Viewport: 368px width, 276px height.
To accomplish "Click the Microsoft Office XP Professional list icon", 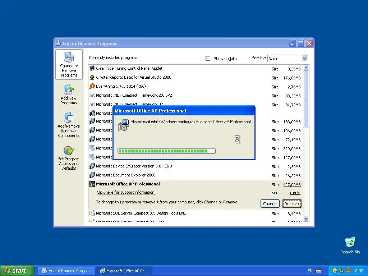I will [x=92, y=184].
